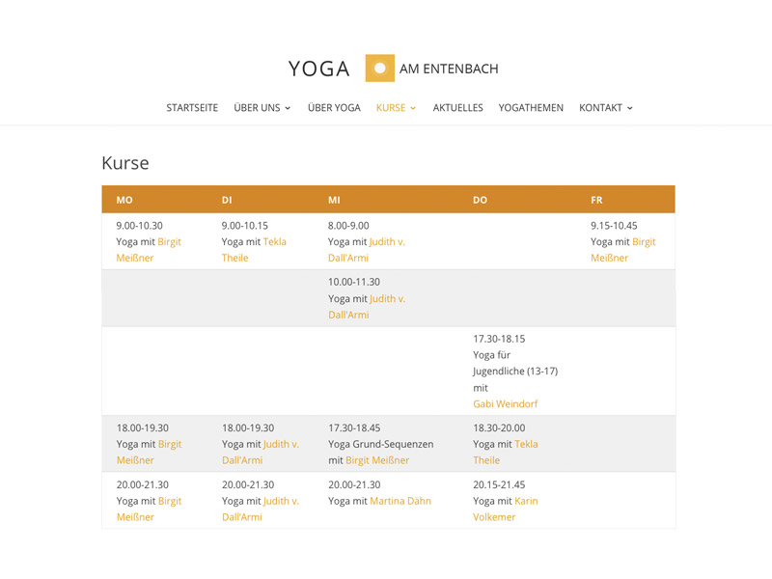The width and height of the screenshot is (772, 579).
Task: Expand the Kontakt dropdown chevron
Action: pos(630,108)
